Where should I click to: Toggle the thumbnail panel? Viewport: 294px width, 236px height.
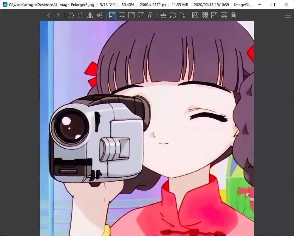tap(195, 15)
